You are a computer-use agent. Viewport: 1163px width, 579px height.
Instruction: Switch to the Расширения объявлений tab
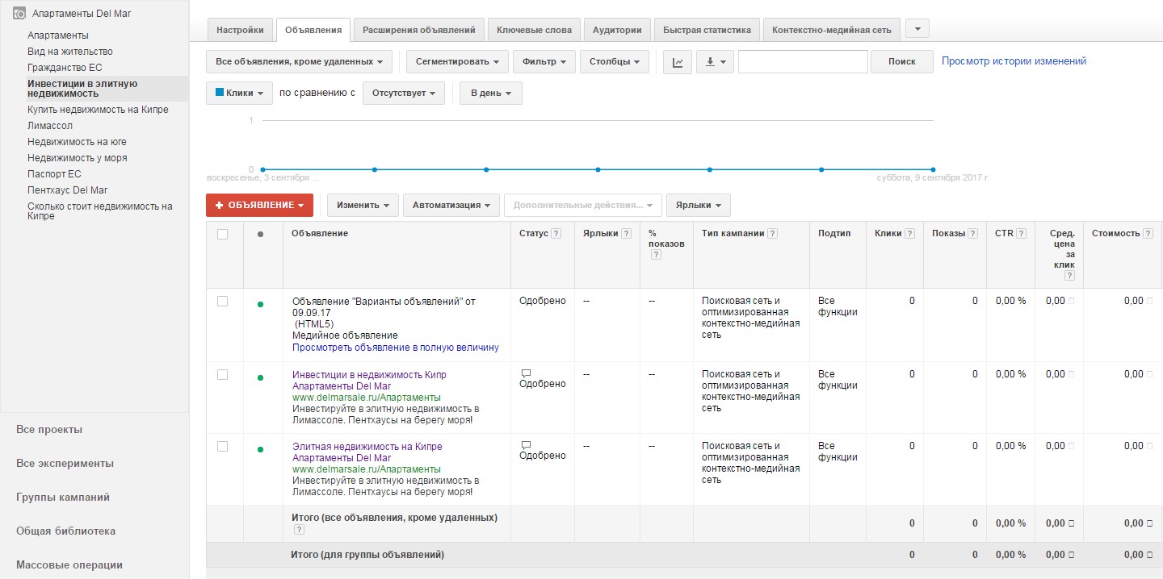pyautogui.click(x=419, y=30)
